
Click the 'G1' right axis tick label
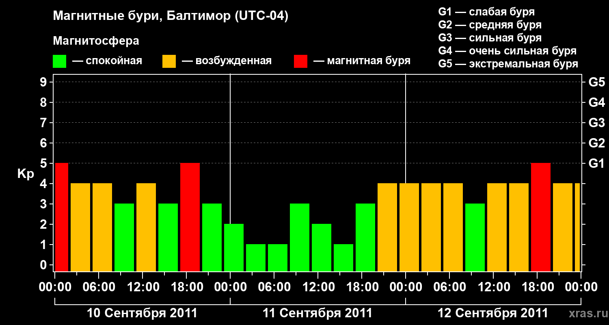[596, 163]
